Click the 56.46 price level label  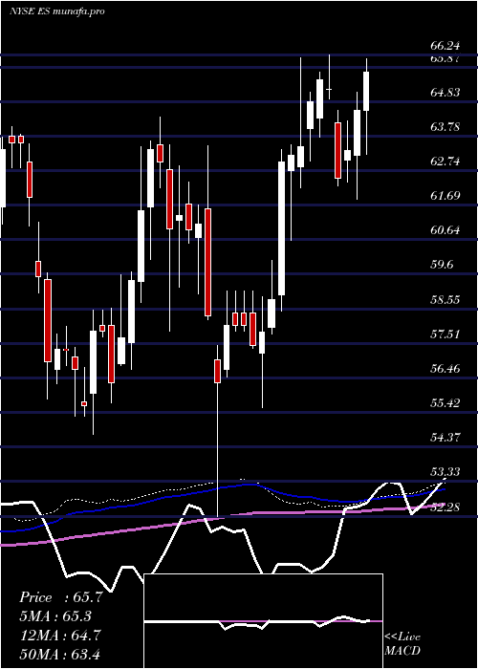point(445,368)
